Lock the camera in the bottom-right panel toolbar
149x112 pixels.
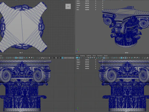79,58
